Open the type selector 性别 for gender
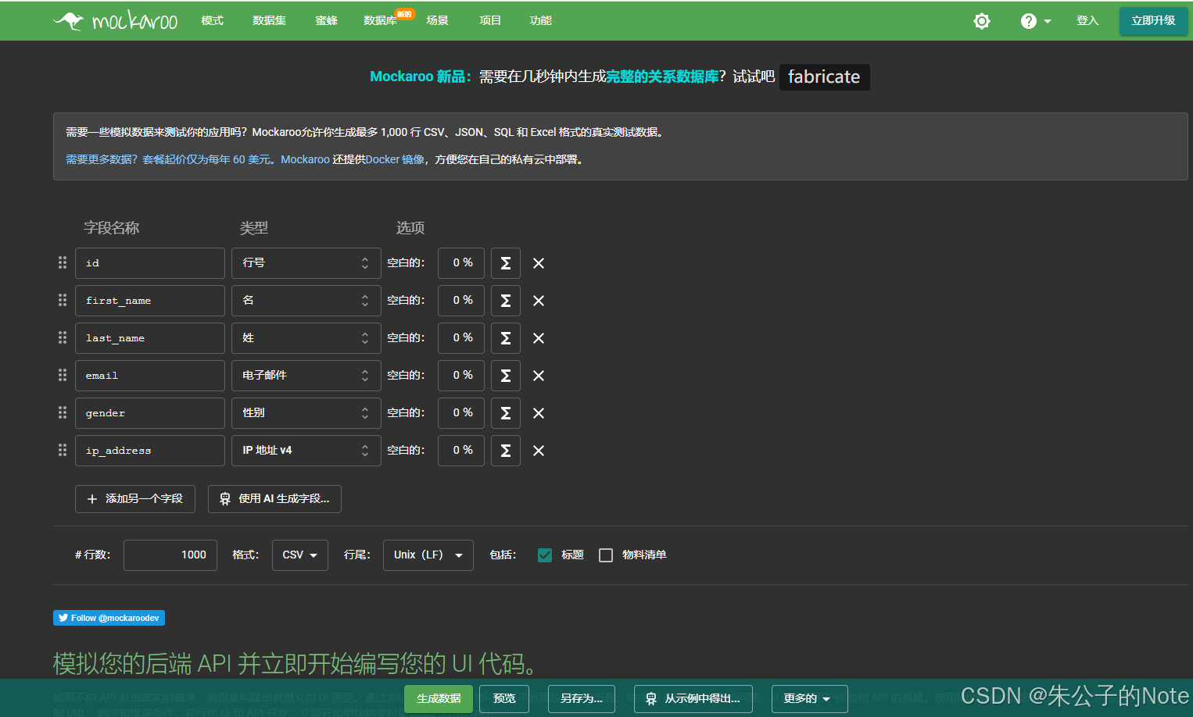The width and height of the screenshot is (1193, 717). [306, 413]
